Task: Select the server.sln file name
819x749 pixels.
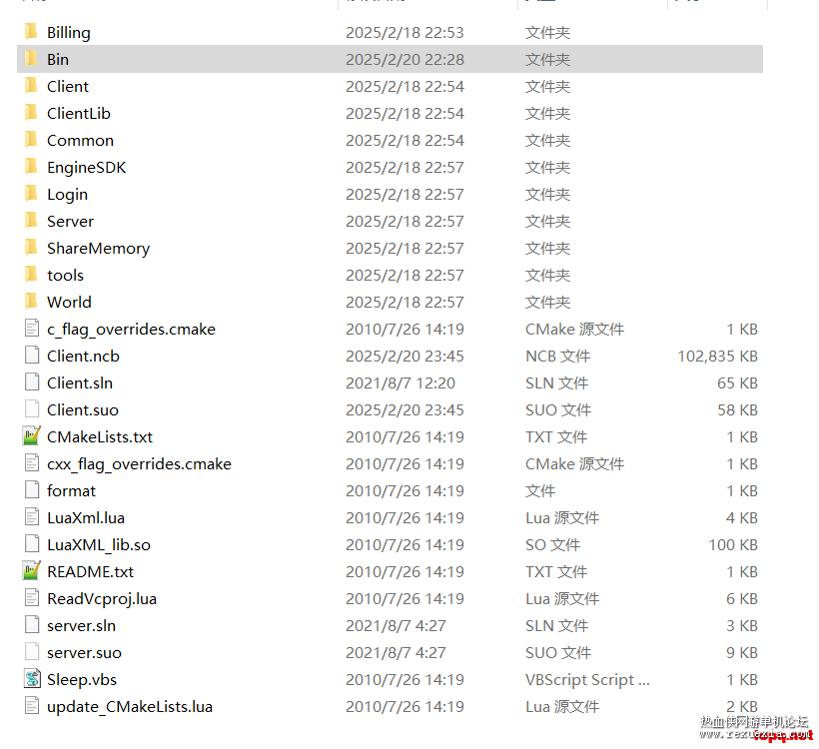Action: coord(82,626)
